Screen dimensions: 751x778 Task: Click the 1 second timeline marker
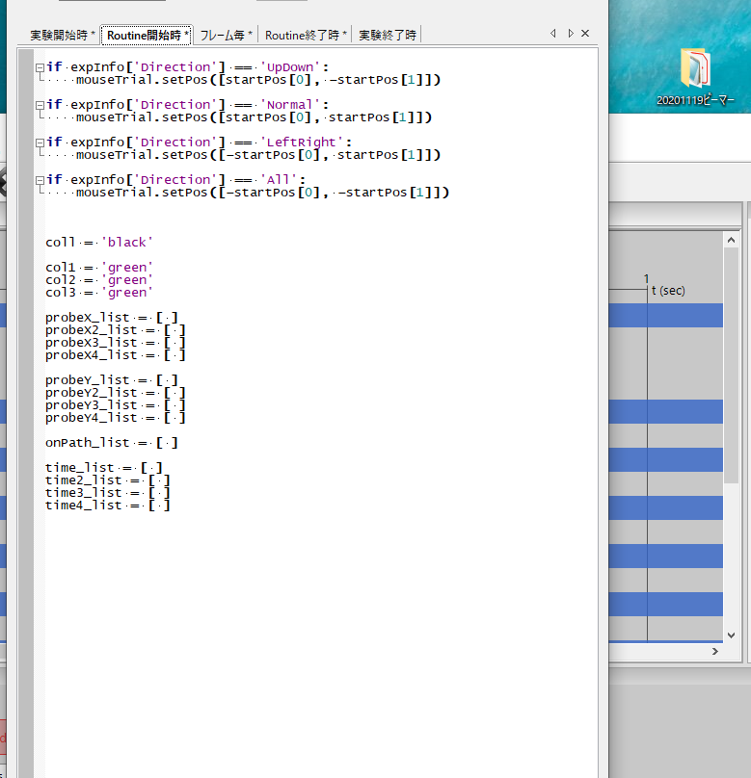647,279
